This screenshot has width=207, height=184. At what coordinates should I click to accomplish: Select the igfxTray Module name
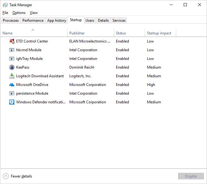[x=29, y=59]
